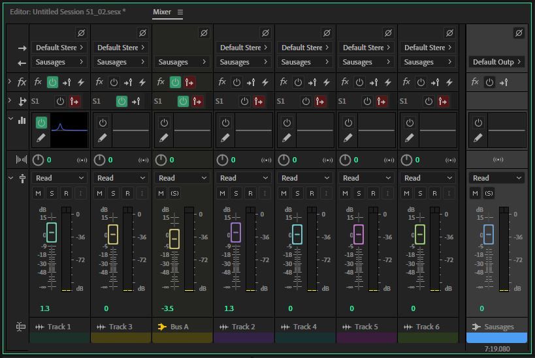Toggle polarity reverse on Track 1

81,33
